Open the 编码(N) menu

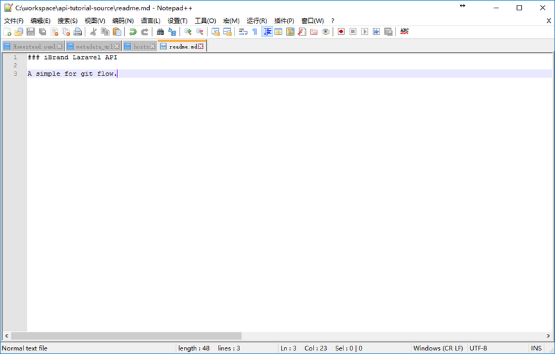(x=123, y=21)
